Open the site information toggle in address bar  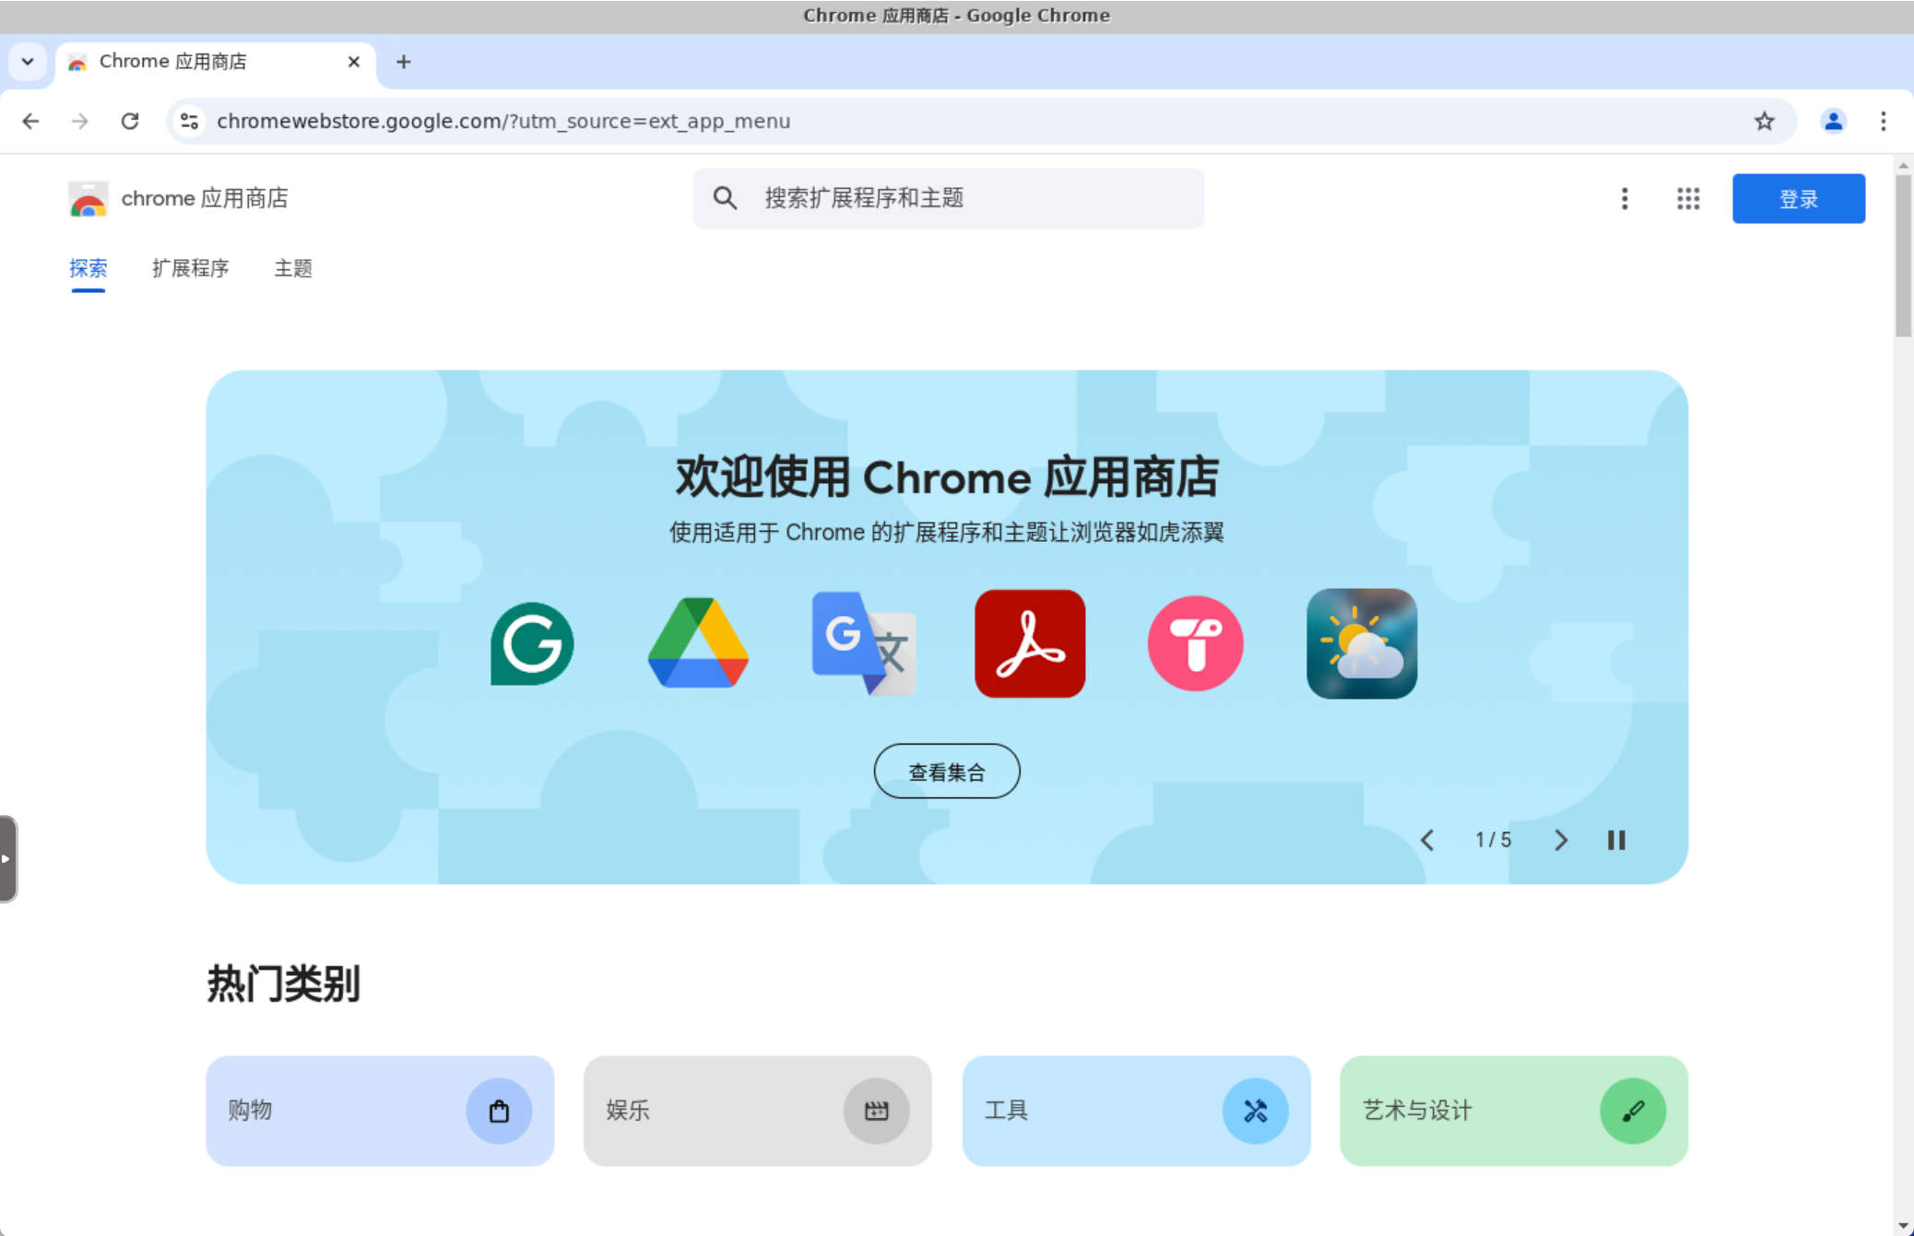click(190, 121)
